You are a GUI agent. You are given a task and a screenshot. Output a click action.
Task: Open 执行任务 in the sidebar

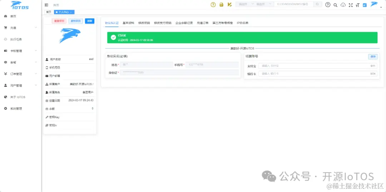coord(16,39)
